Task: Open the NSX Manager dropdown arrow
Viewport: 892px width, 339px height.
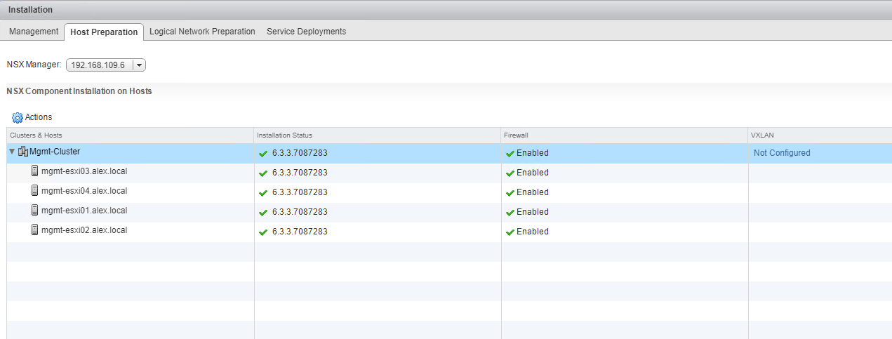Action: pyautogui.click(x=139, y=65)
